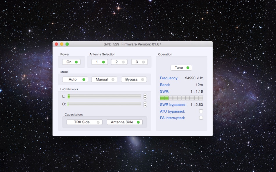Decrease L value with stepper down arrow

(x=145, y=98)
